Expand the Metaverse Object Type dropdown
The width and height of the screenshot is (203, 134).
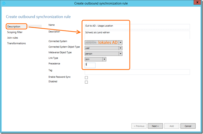point(120,53)
